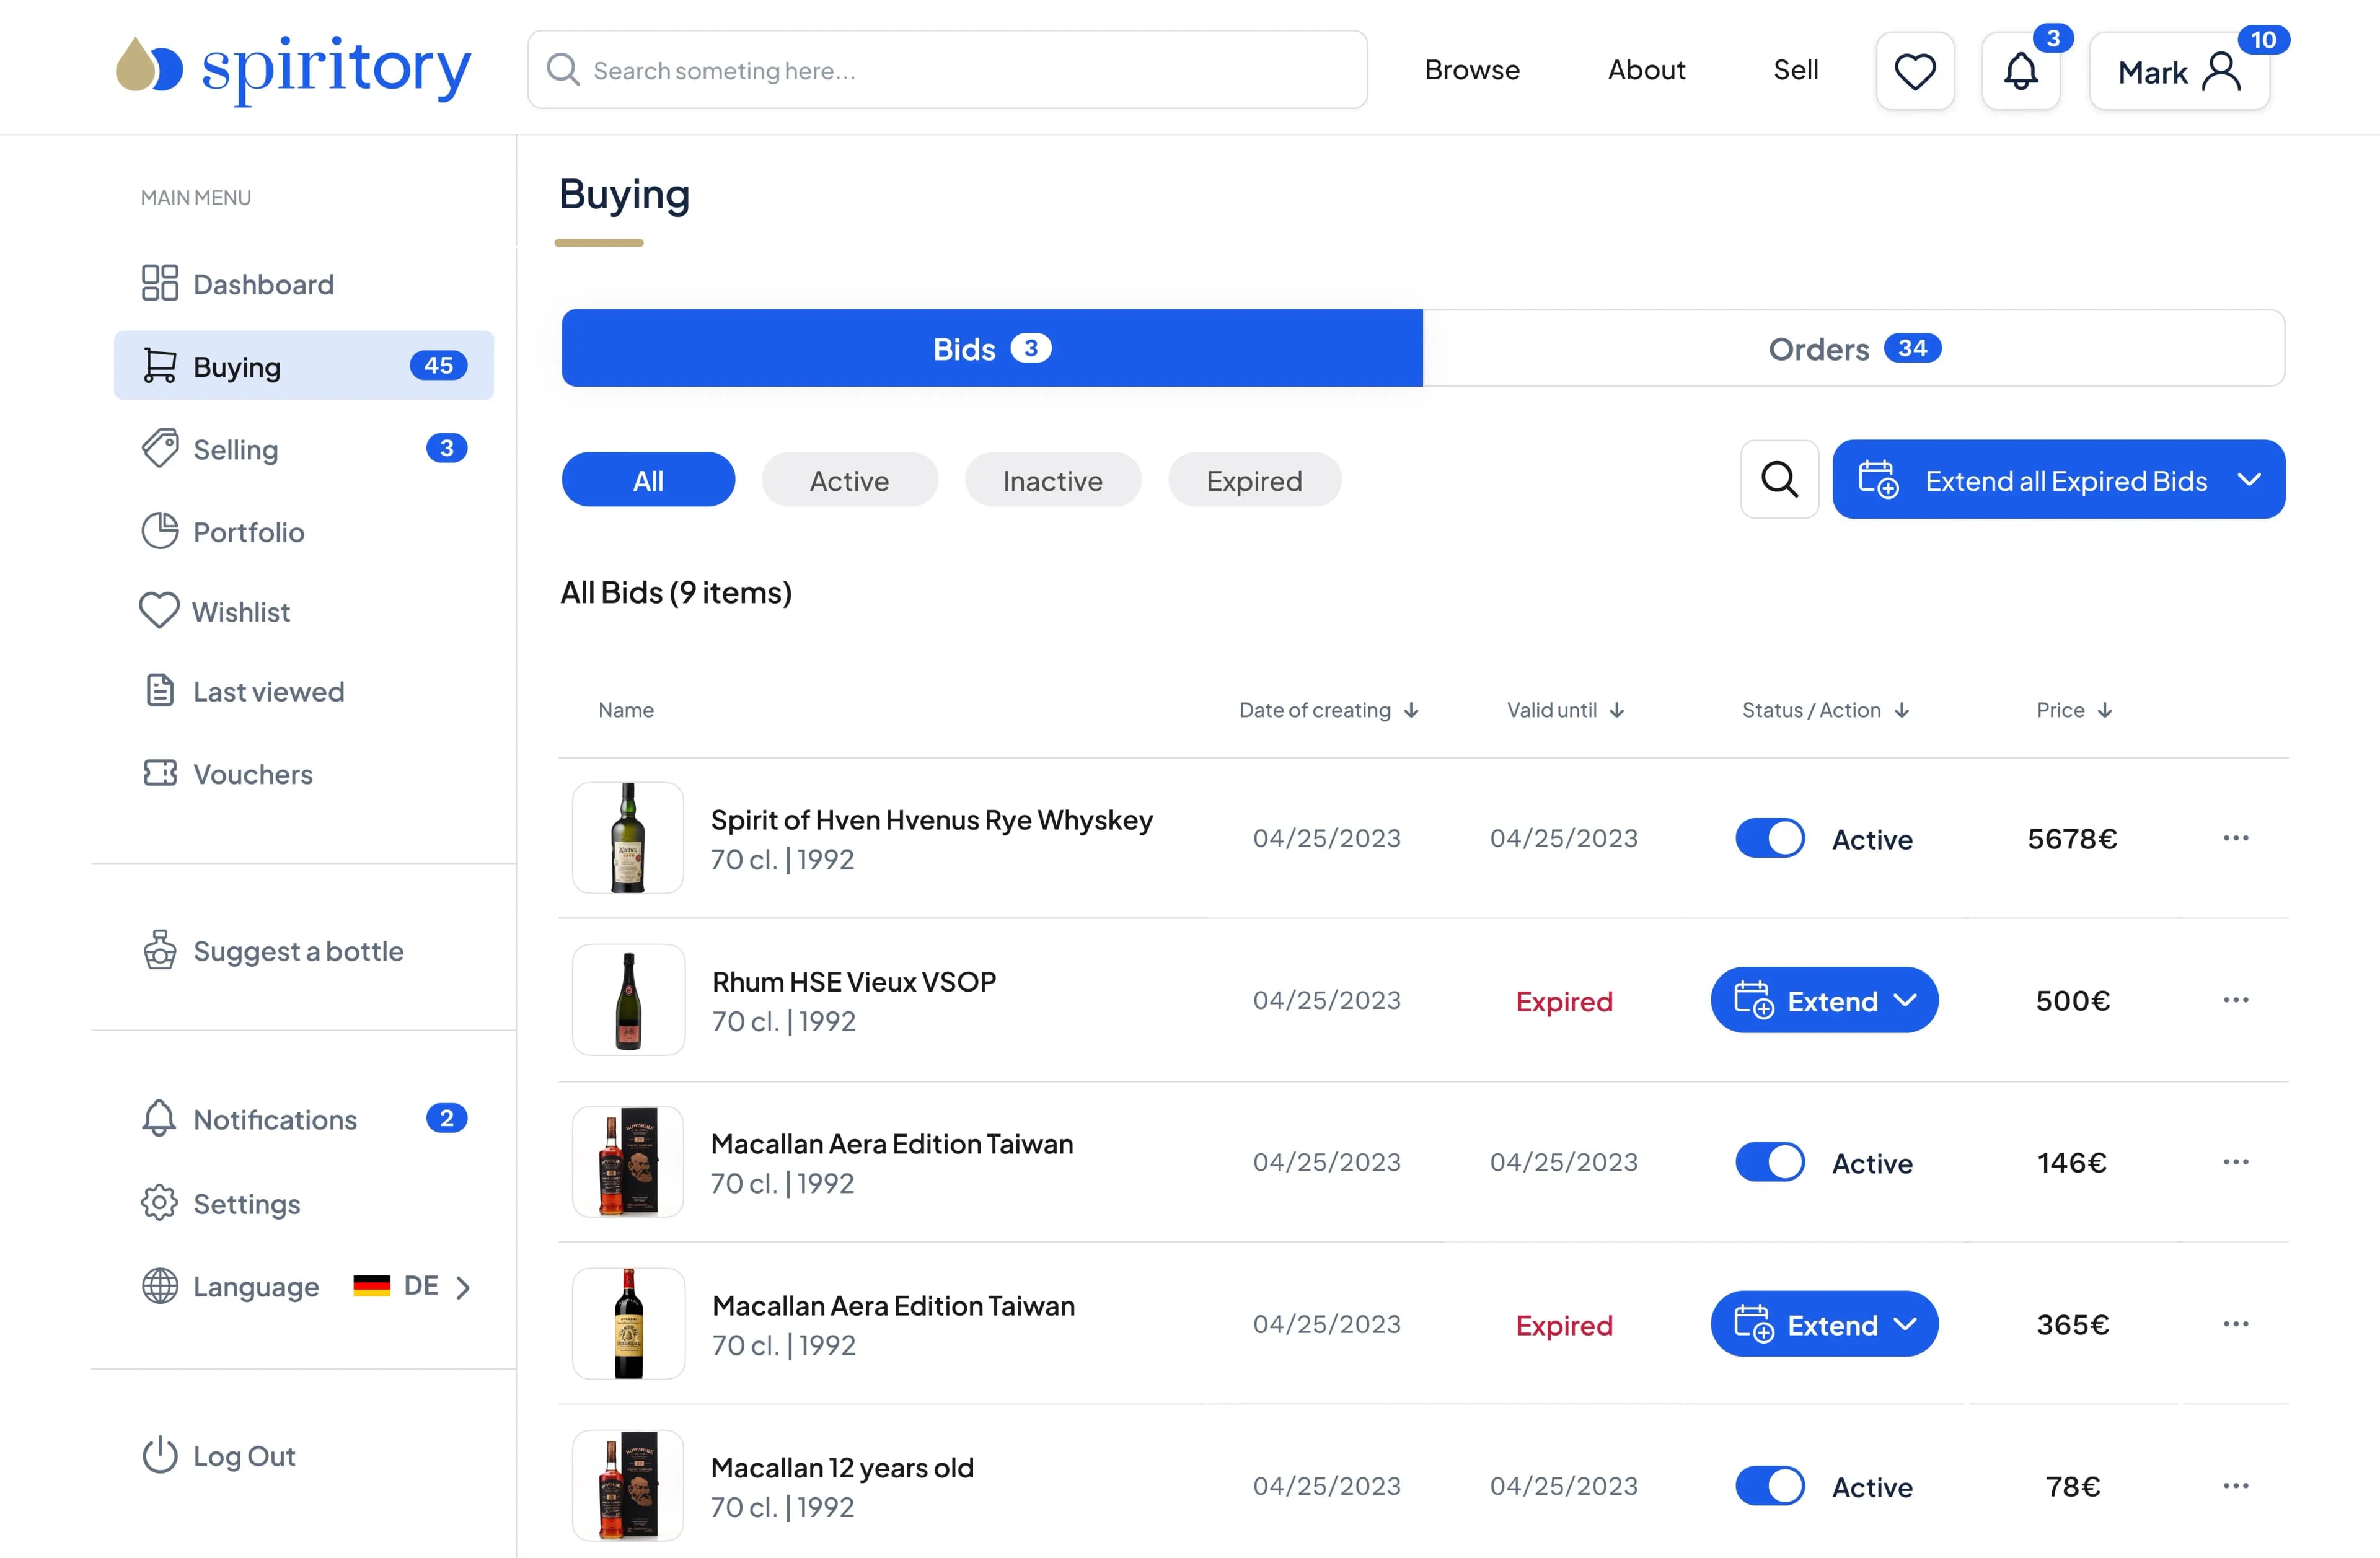Open the bids search icon button

1779,479
